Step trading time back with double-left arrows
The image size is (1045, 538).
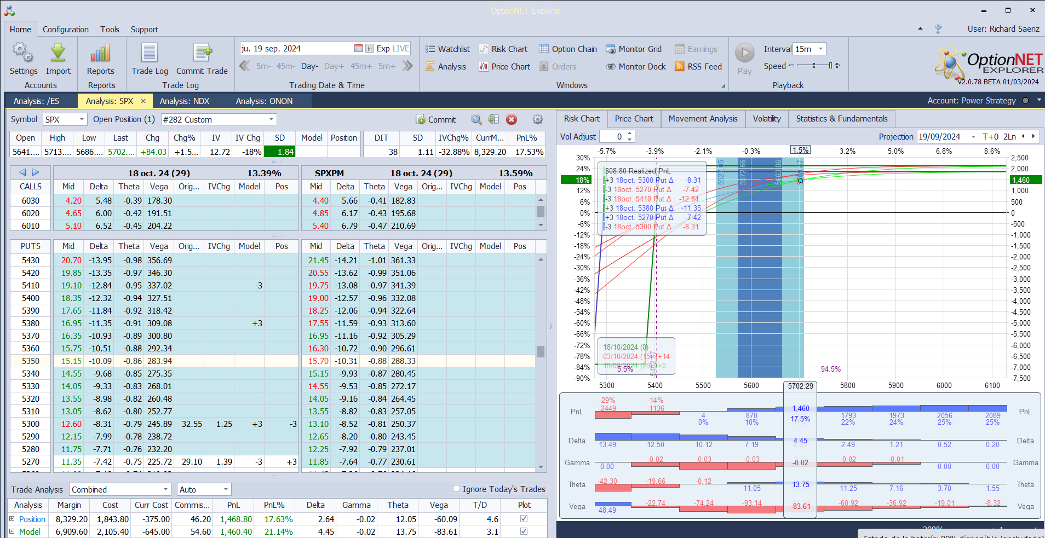pos(245,66)
